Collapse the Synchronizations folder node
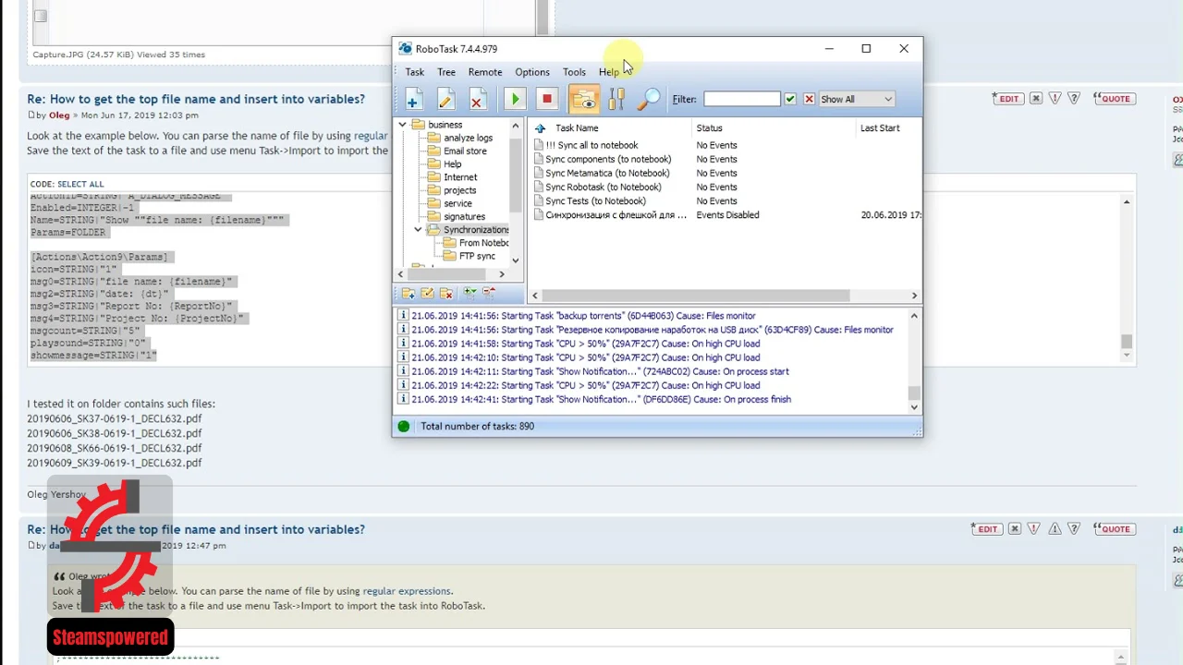 [418, 229]
